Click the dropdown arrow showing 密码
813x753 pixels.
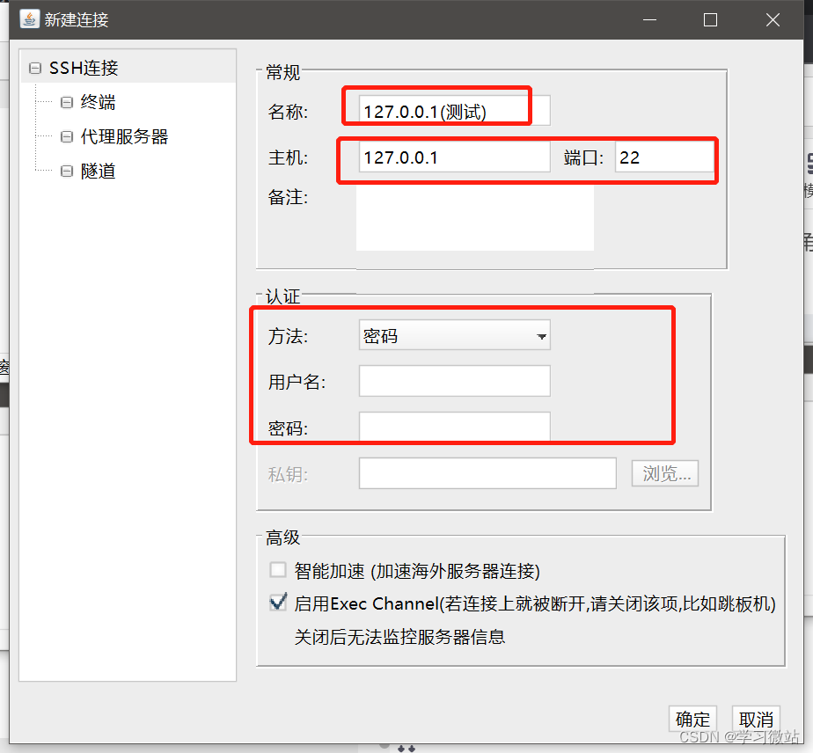(x=542, y=335)
